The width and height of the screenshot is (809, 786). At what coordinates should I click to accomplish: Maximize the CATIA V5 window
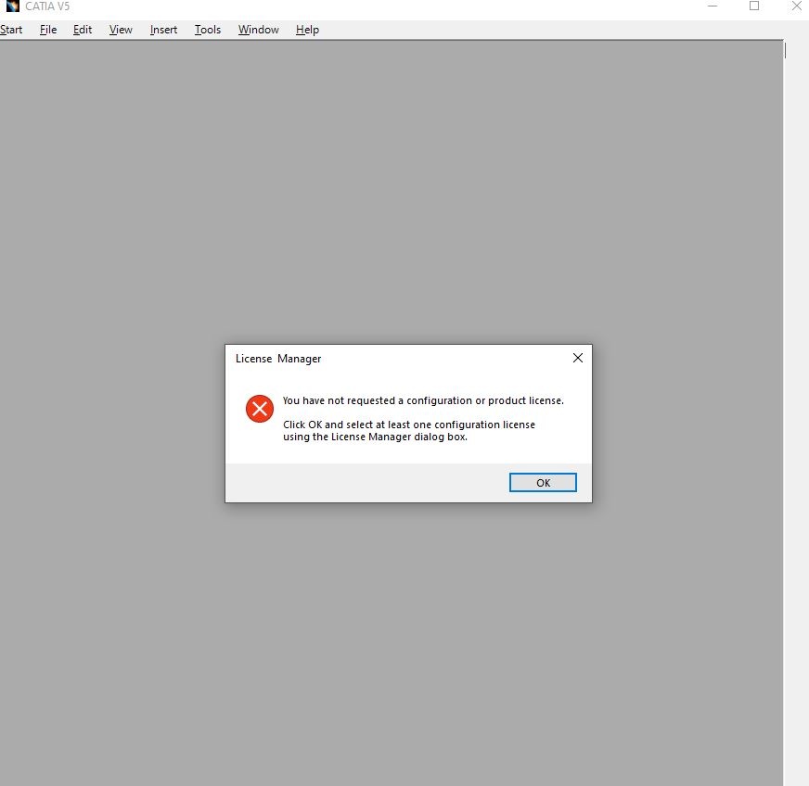click(754, 6)
